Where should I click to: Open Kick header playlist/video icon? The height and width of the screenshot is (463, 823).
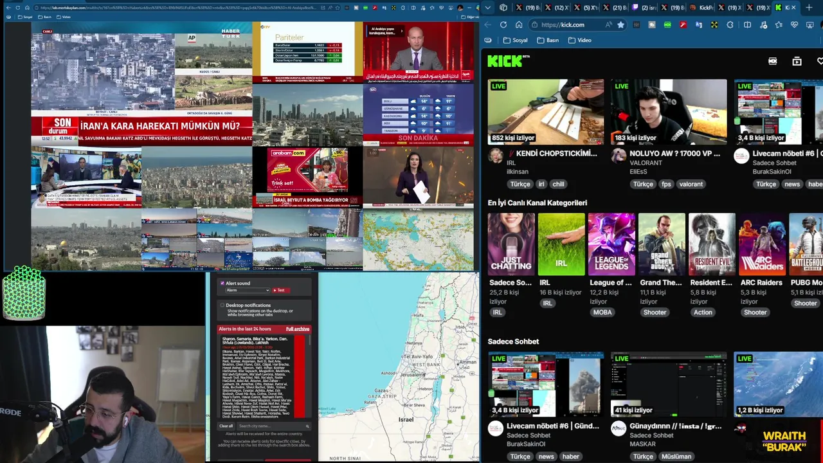click(797, 61)
